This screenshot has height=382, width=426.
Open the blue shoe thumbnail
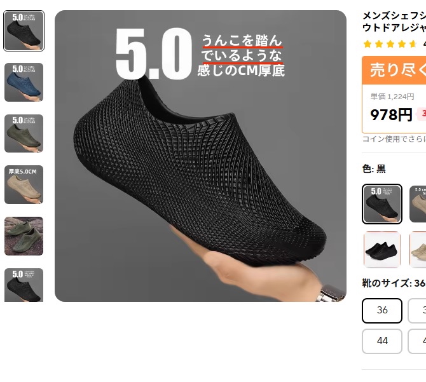24,82
